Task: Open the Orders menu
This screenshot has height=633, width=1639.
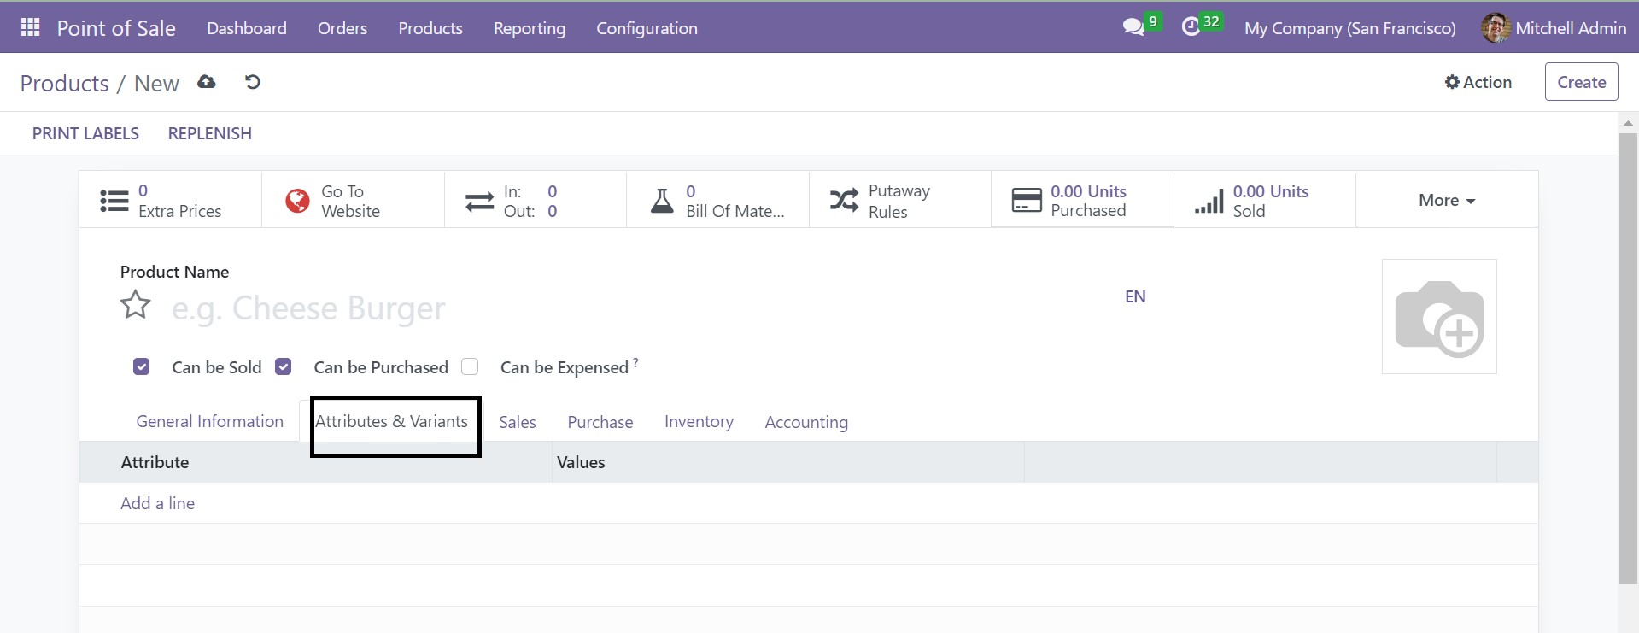Action: coord(342,28)
